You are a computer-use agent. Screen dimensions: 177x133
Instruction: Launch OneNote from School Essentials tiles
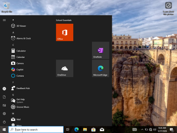click(101, 50)
